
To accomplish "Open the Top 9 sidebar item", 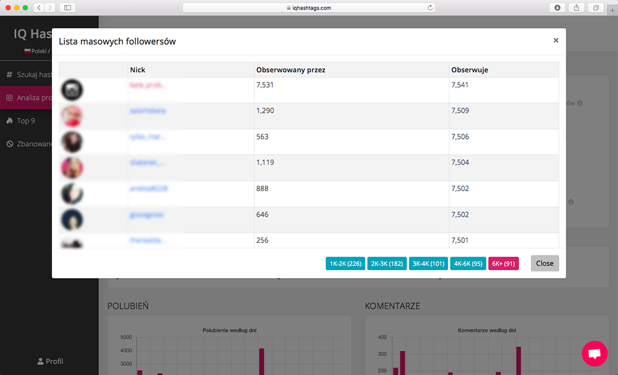I will pos(25,121).
